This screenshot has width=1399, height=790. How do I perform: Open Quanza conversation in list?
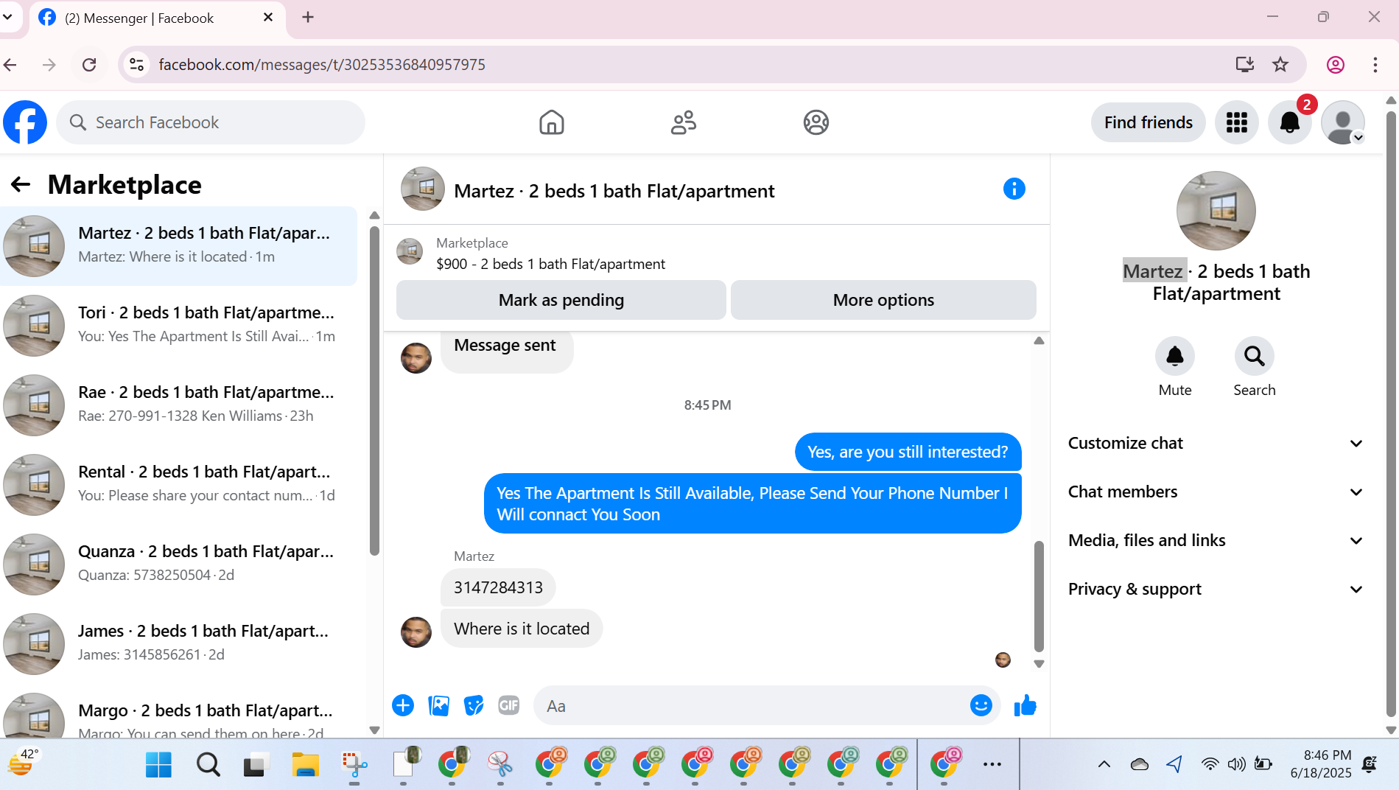(x=179, y=564)
